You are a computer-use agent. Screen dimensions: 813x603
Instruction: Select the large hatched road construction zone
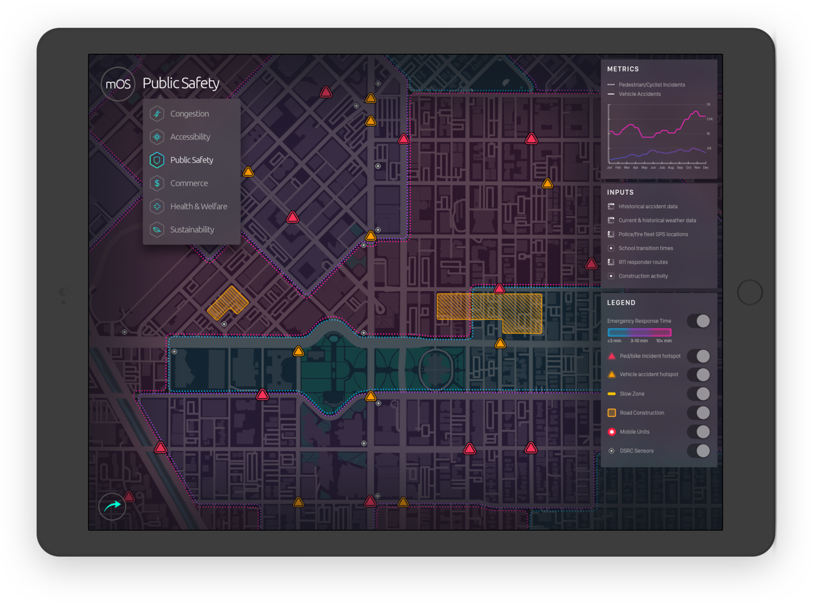[489, 313]
